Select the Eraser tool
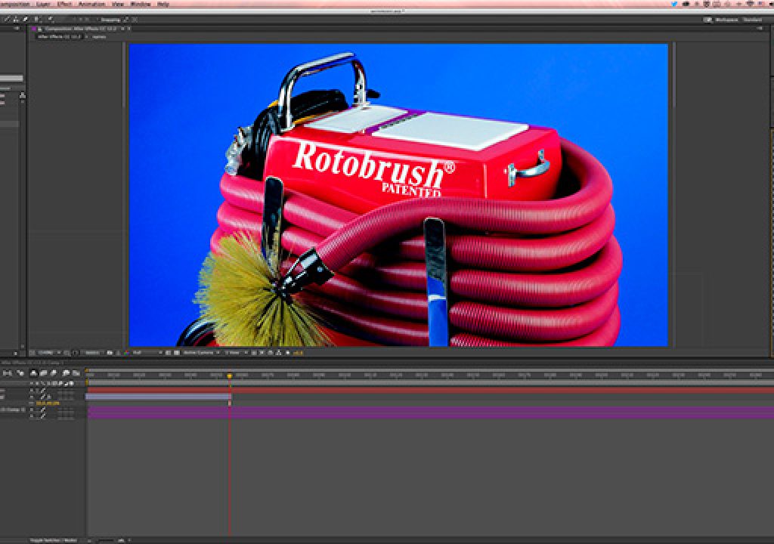 [x=25, y=20]
